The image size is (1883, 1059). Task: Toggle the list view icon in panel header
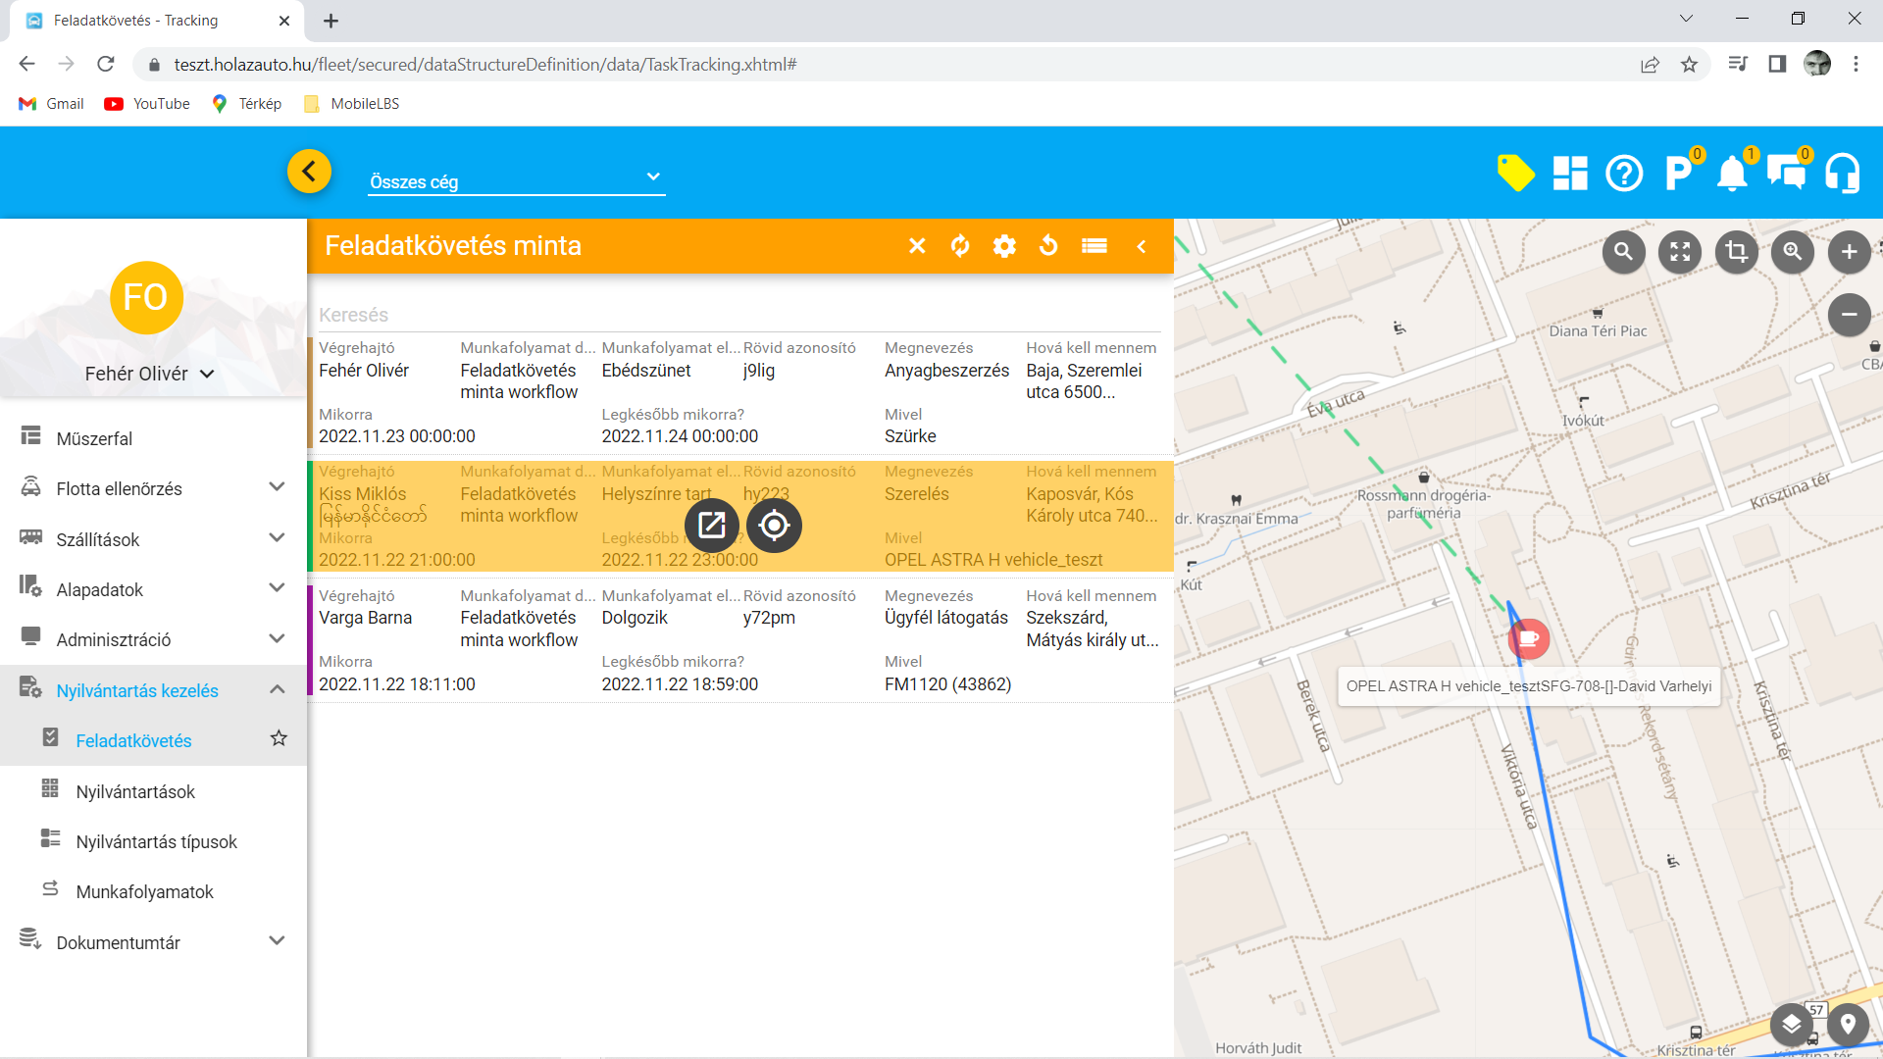[1094, 246]
